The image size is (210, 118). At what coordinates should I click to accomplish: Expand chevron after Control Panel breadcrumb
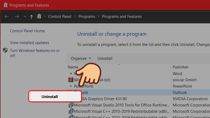[x=75, y=17]
